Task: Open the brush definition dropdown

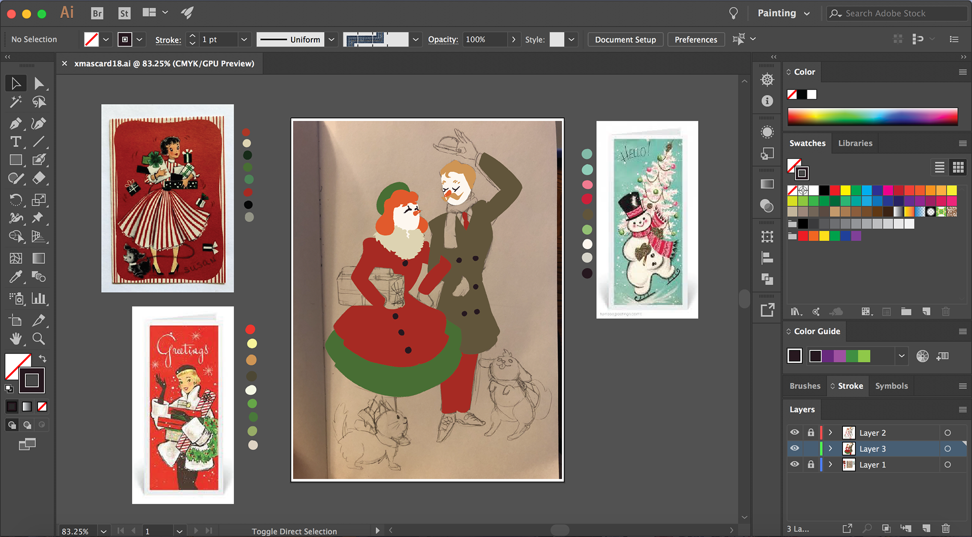Action: 416,39
